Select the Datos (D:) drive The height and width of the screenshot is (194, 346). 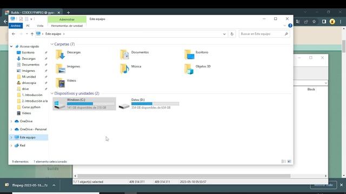pyautogui.click(x=149, y=103)
